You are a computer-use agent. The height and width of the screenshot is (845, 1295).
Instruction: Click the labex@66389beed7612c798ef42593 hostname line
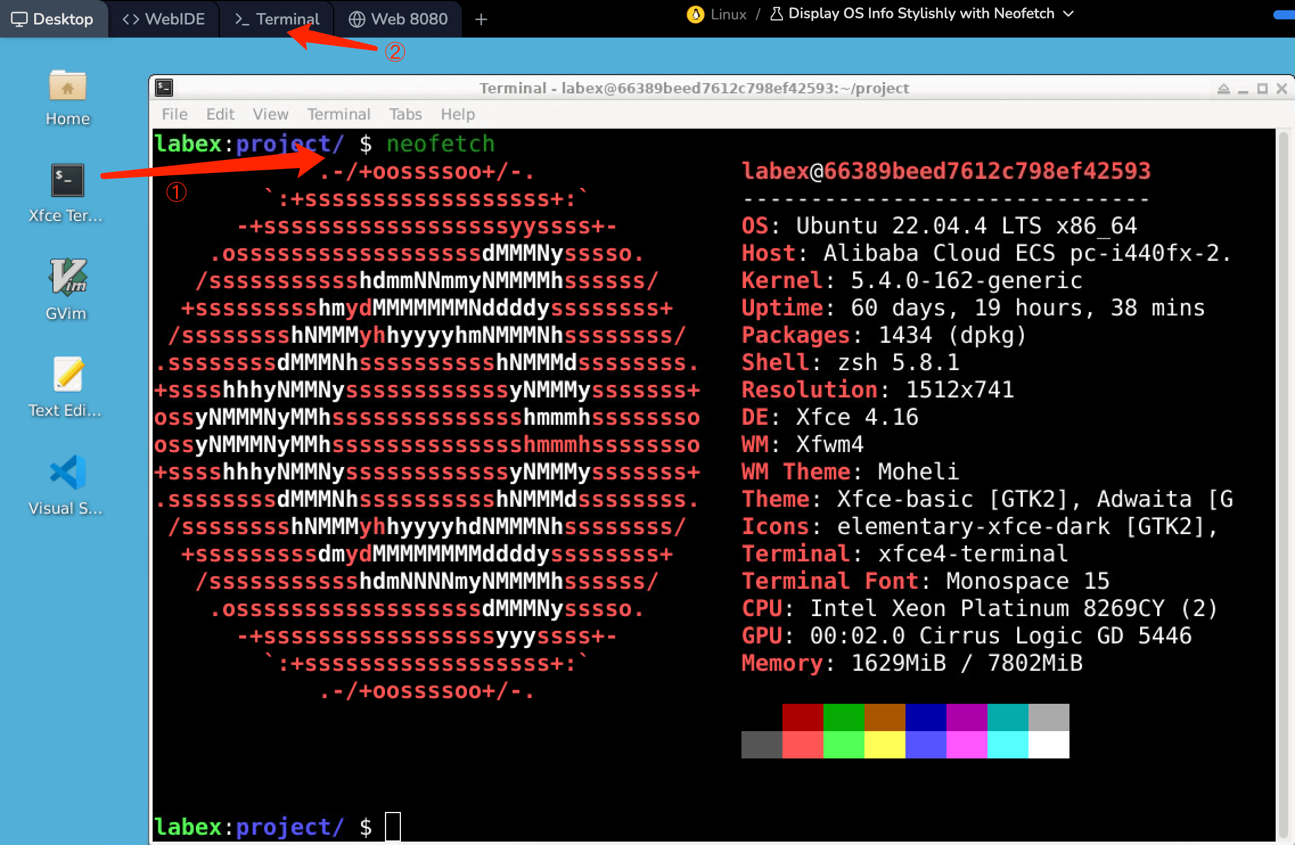pyautogui.click(x=946, y=171)
